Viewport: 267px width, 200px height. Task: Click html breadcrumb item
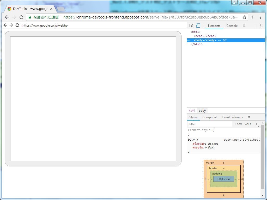192,110
